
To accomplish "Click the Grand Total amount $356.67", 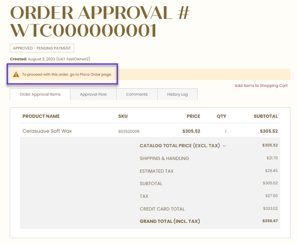I will 270,221.
